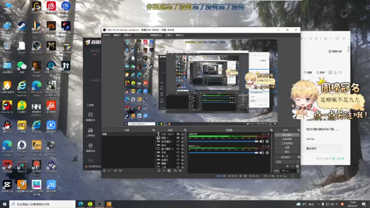Adjust the desktop audio volume slider
This screenshot has width=370, height=208.
click(223, 141)
